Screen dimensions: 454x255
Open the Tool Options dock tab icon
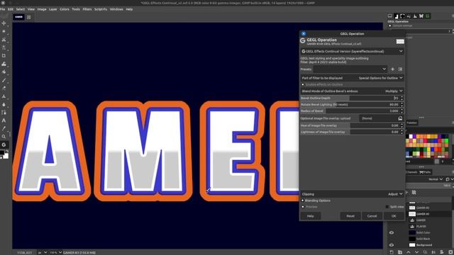pyautogui.click(x=389, y=16)
